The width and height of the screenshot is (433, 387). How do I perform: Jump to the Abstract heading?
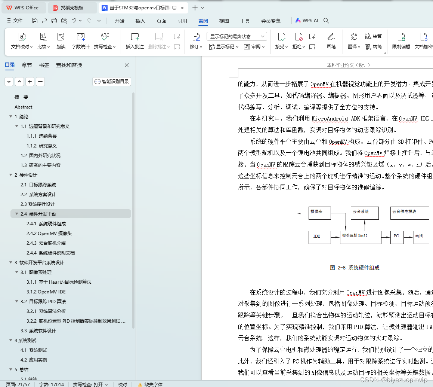coord(24,107)
